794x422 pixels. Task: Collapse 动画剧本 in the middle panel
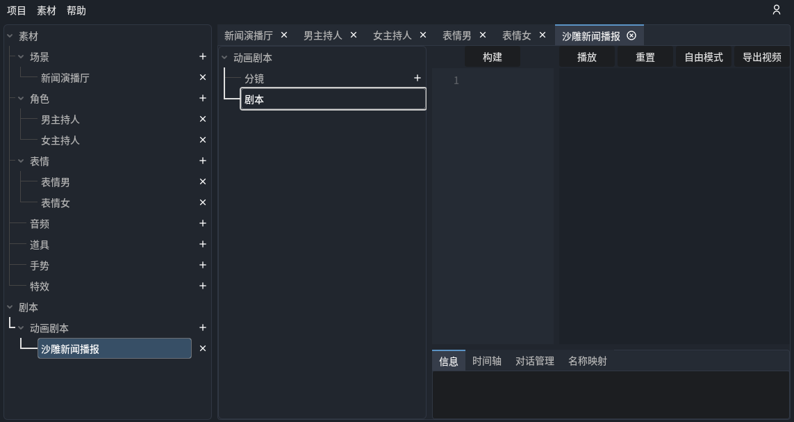224,58
